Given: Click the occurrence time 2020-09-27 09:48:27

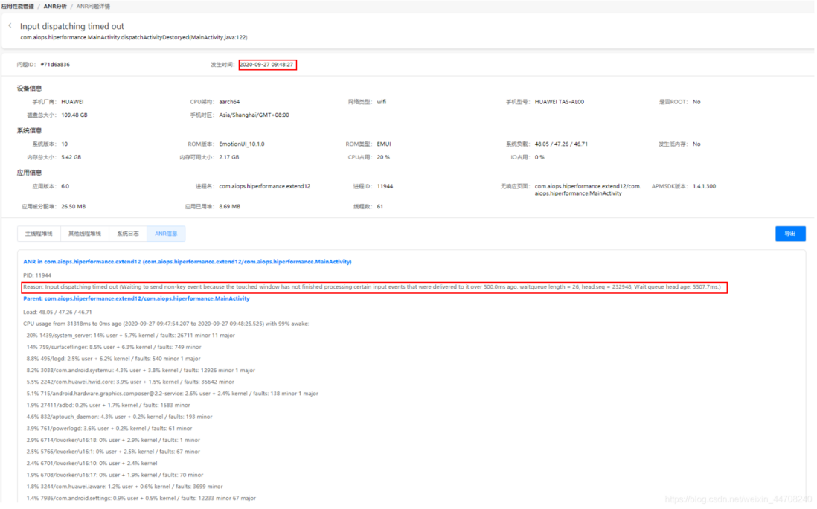Looking at the screenshot, I should (267, 65).
